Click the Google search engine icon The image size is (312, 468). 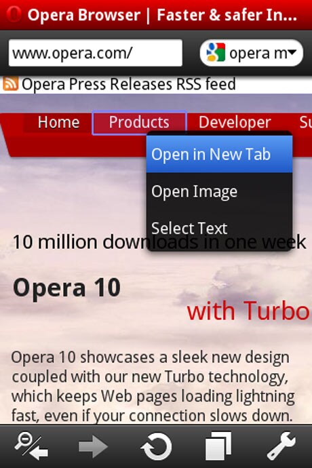tap(216, 52)
